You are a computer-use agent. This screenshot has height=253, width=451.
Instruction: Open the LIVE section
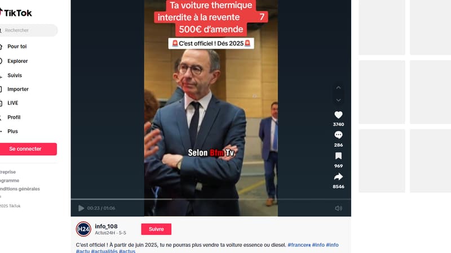(x=12, y=103)
